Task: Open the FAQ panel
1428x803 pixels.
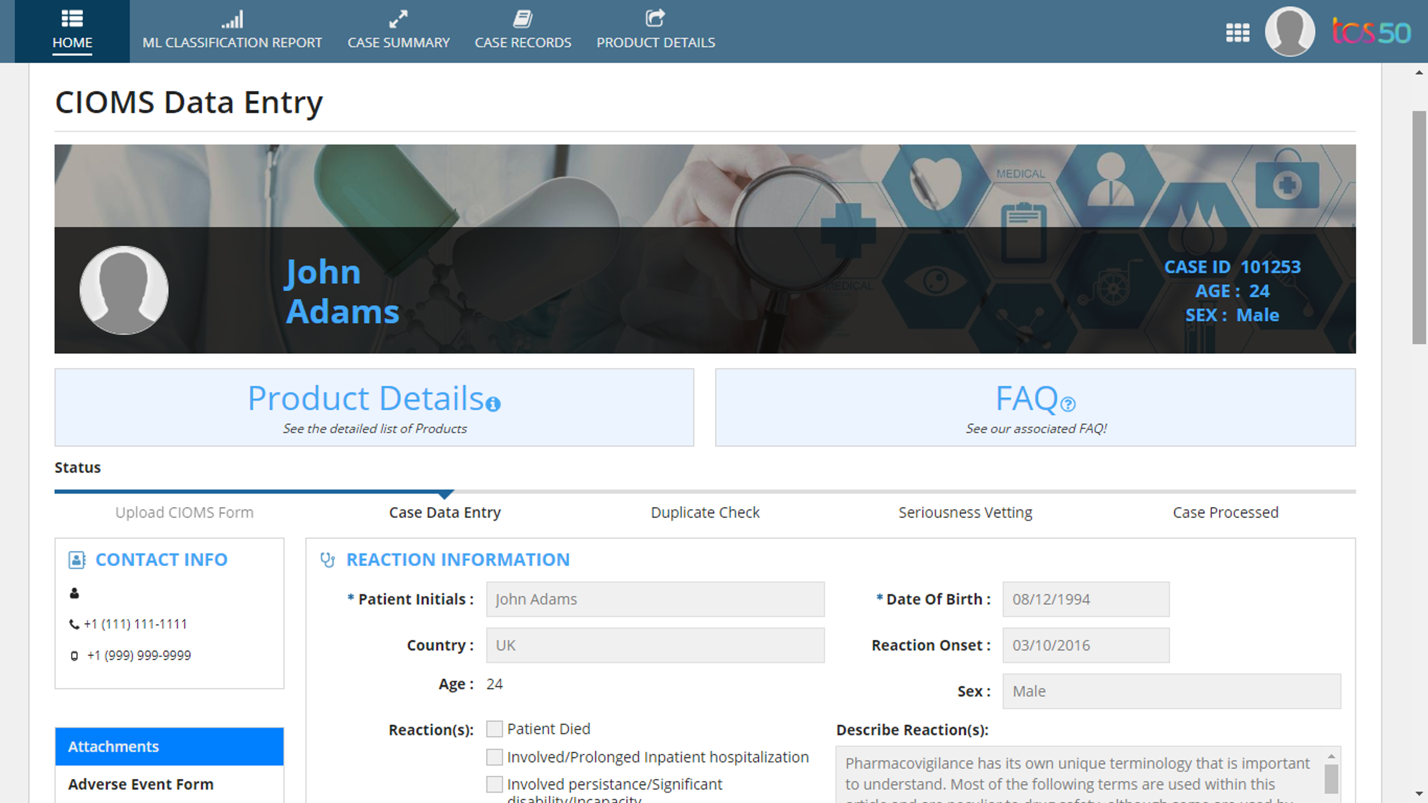Action: [x=1036, y=408]
